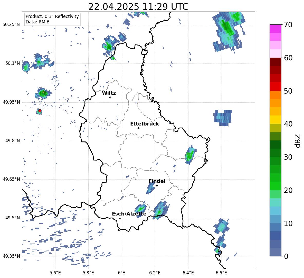This screenshot has height=278, width=304.
Task: Click the 49.95°N latitude label
Action: tap(11, 102)
